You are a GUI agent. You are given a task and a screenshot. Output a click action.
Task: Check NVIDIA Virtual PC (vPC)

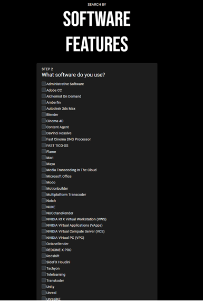pos(44,237)
